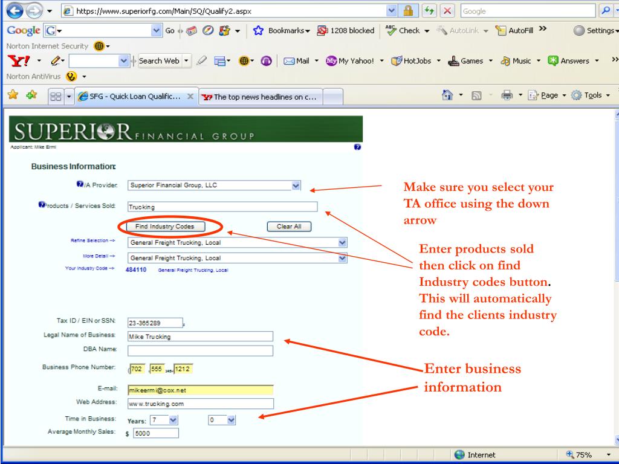
Task: Open the TA Provider dropdown
Action: coord(296,185)
